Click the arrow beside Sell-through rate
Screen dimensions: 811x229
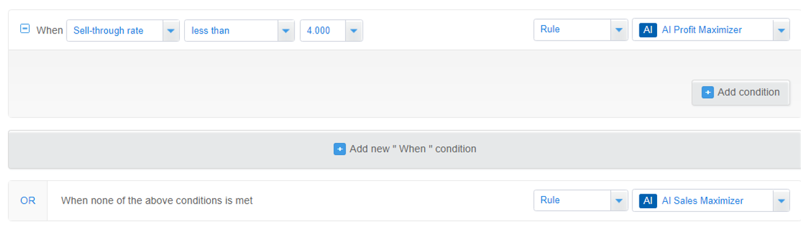171,30
